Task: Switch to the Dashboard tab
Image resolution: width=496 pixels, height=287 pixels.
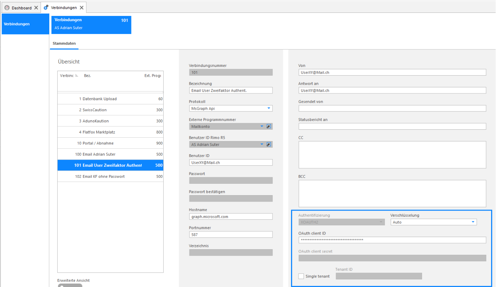Action: click(x=21, y=8)
